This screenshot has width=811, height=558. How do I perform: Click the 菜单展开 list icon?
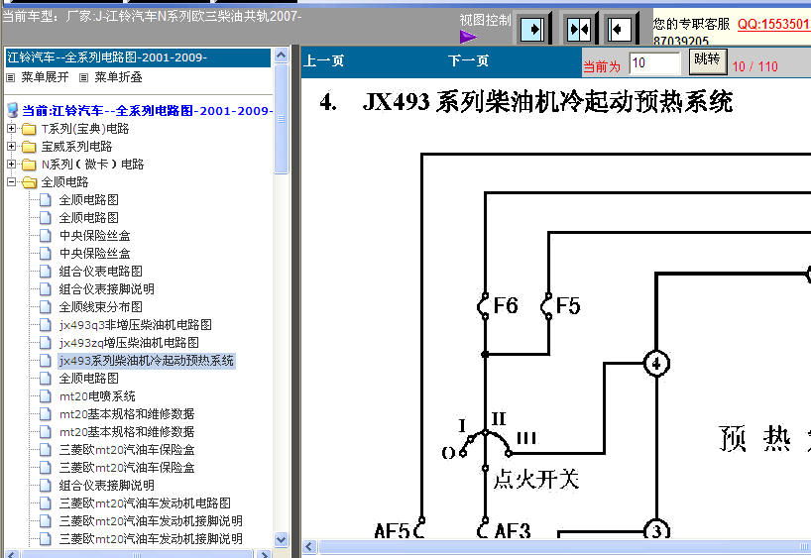[x=10, y=77]
